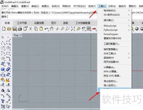This screenshot has height=110, width=143.
Task: Expand the 物件锁点(S) submenu
Action: pyautogui.click(x=114, y=11)
